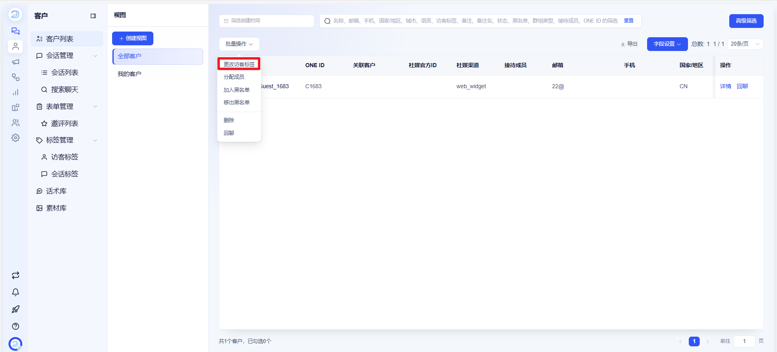Collapse the 会话管理 menu section
The image size is (777, 352).
(67, 55)
